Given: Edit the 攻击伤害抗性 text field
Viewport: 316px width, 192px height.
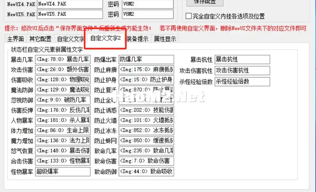Looking at the screenshot, I should tap(242, 70).
